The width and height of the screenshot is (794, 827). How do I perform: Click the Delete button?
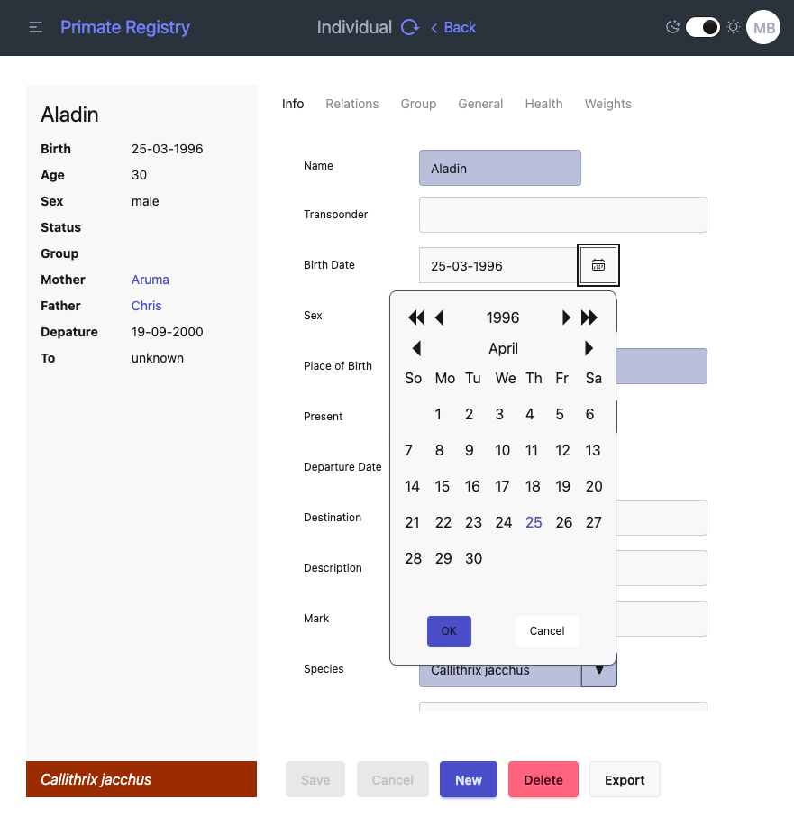tap(543, 779)
